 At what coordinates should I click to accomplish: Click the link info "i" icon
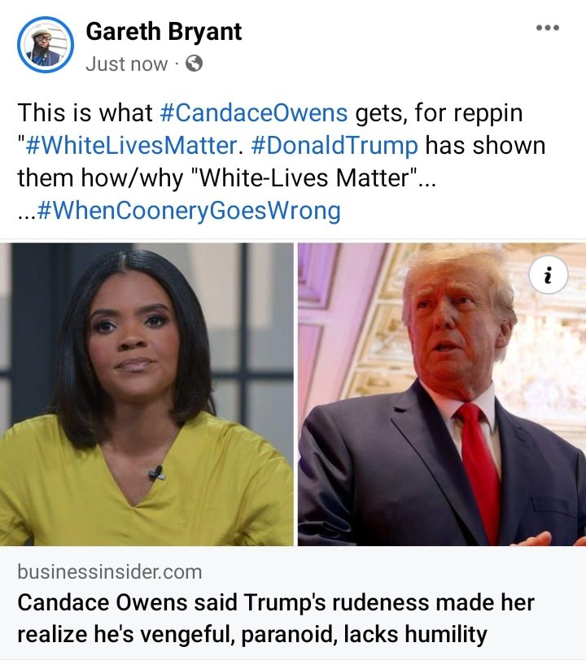549,275
